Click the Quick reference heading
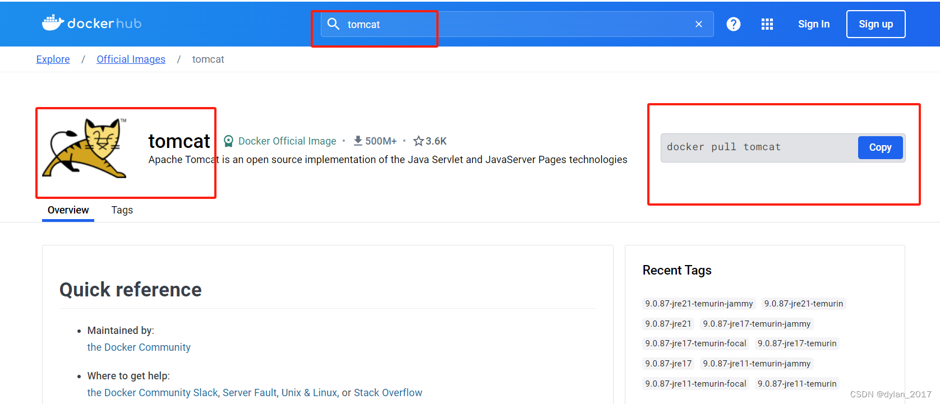Screen dimensions: 940x404 131,290
